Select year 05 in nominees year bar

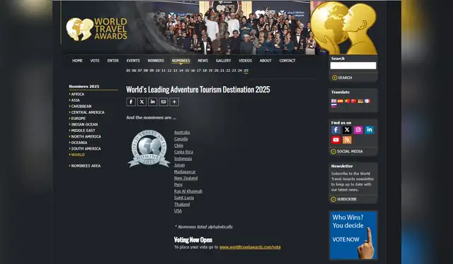128,71
